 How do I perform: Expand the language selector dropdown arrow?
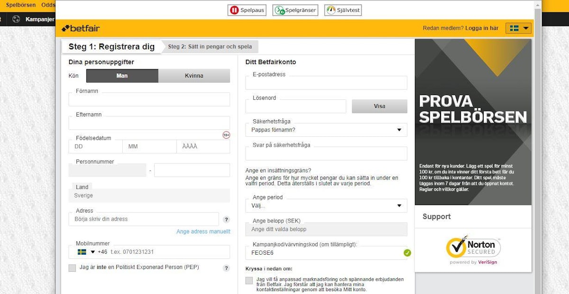pyautogui.click(x=526, y=28)
